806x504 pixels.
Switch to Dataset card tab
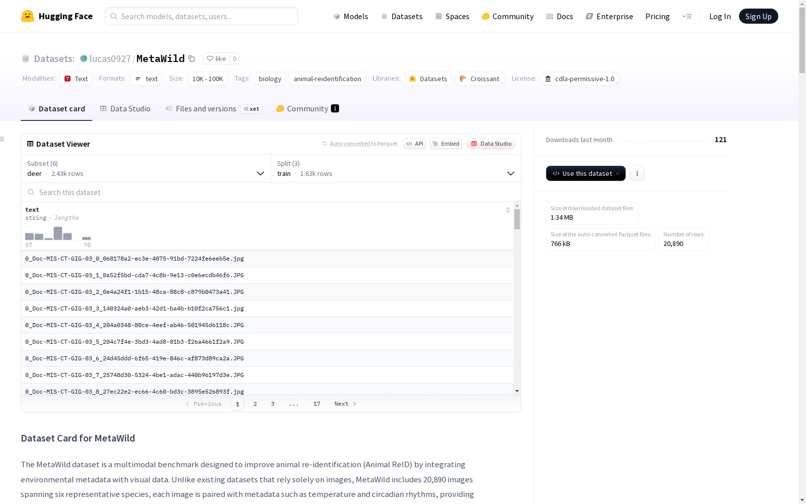pos(56,108)
